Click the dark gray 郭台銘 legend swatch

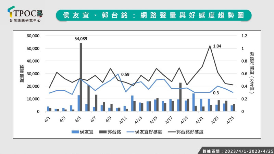coord(103,132)
